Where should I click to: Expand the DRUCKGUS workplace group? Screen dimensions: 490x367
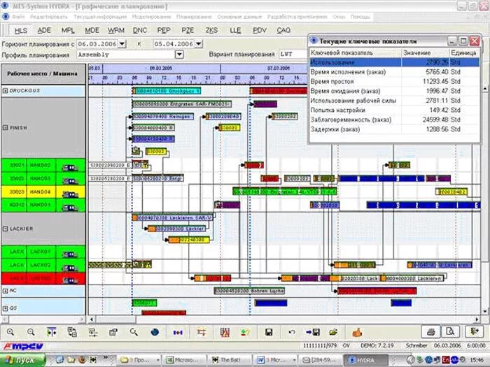click(5, 90)
